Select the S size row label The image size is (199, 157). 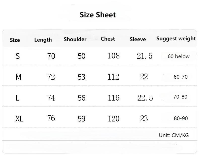pos(18,56)
